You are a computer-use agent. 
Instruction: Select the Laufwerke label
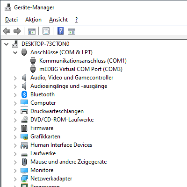[x=43, y=153]
